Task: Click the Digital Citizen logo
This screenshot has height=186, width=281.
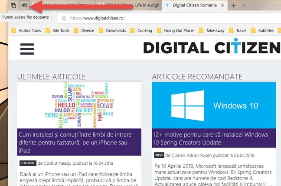Action: click(212, 46)
